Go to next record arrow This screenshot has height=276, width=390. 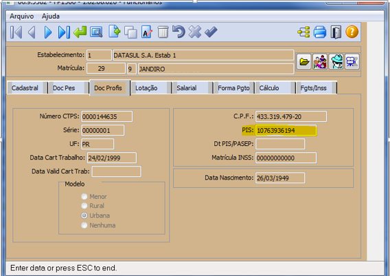click(48, 32)
